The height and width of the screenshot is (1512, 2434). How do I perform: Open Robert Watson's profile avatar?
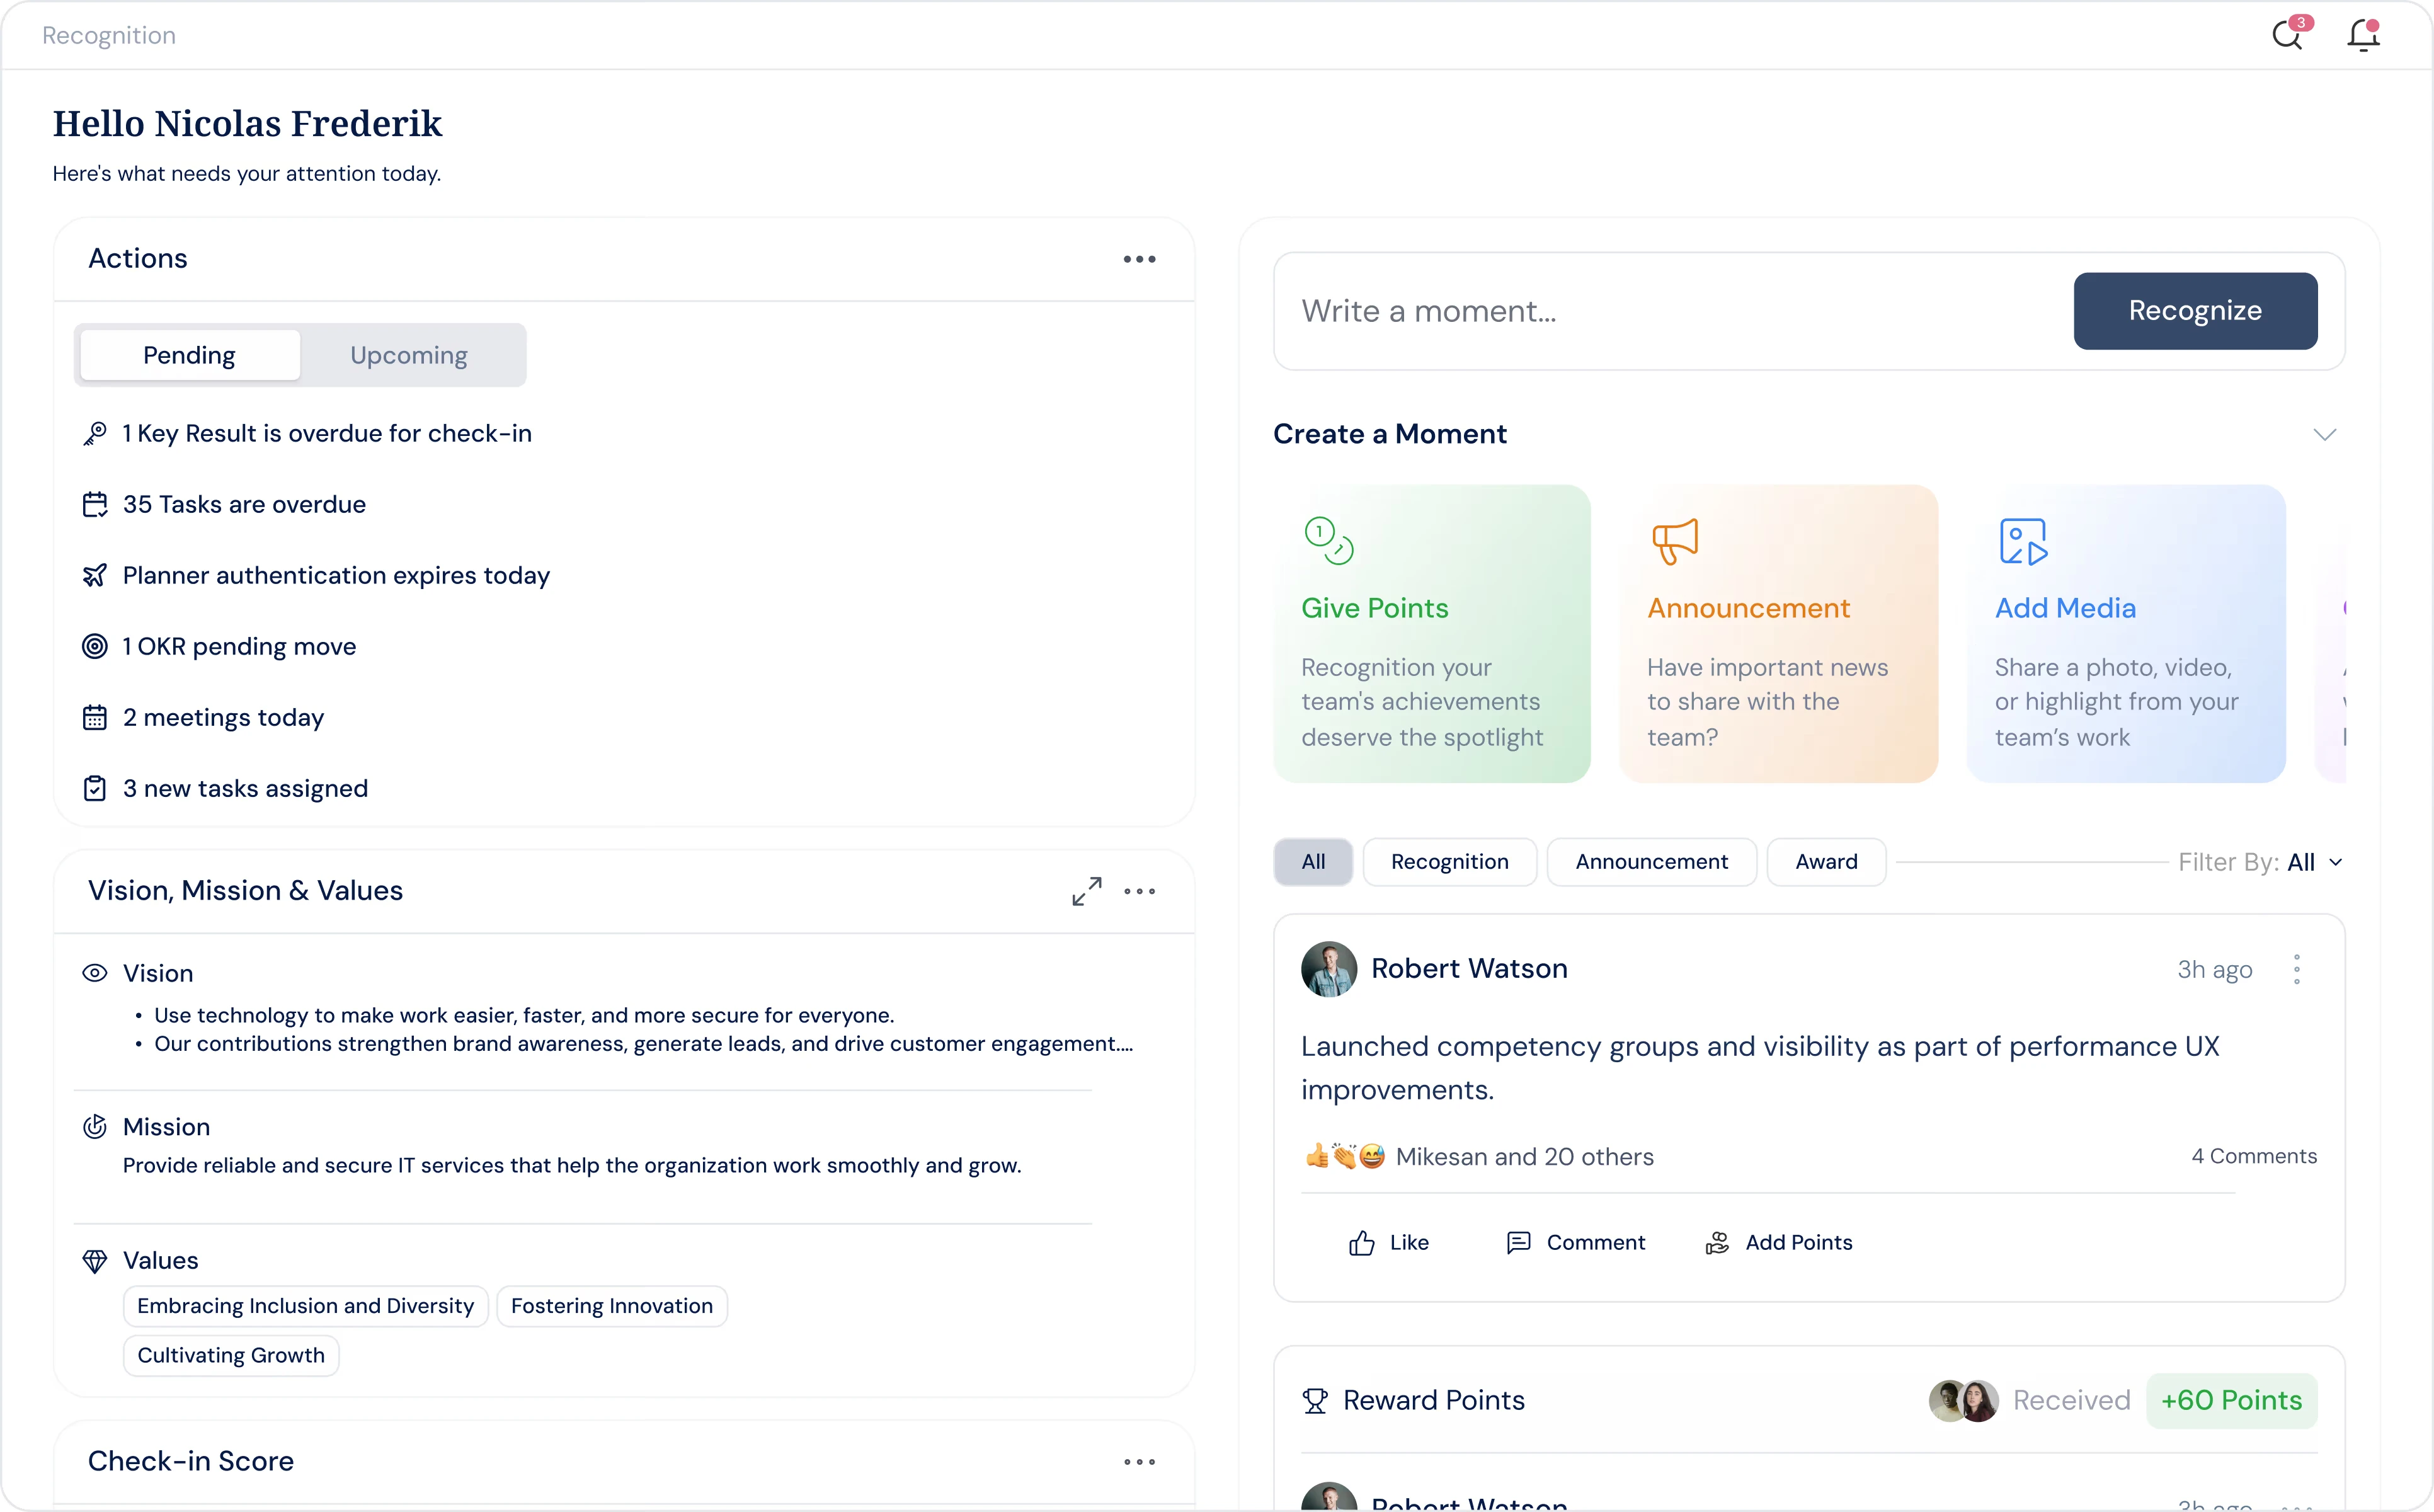pos(1330,969)
